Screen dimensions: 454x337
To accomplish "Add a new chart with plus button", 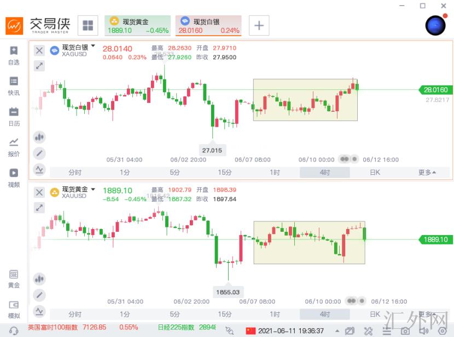I will (x=259, y=26).
